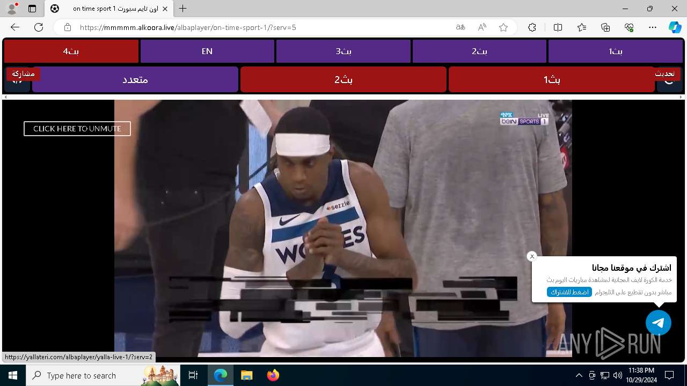Screen dimensions: 687x386
Task: Open Microsoft Edge from taskbar
Action: coord(221,375)
